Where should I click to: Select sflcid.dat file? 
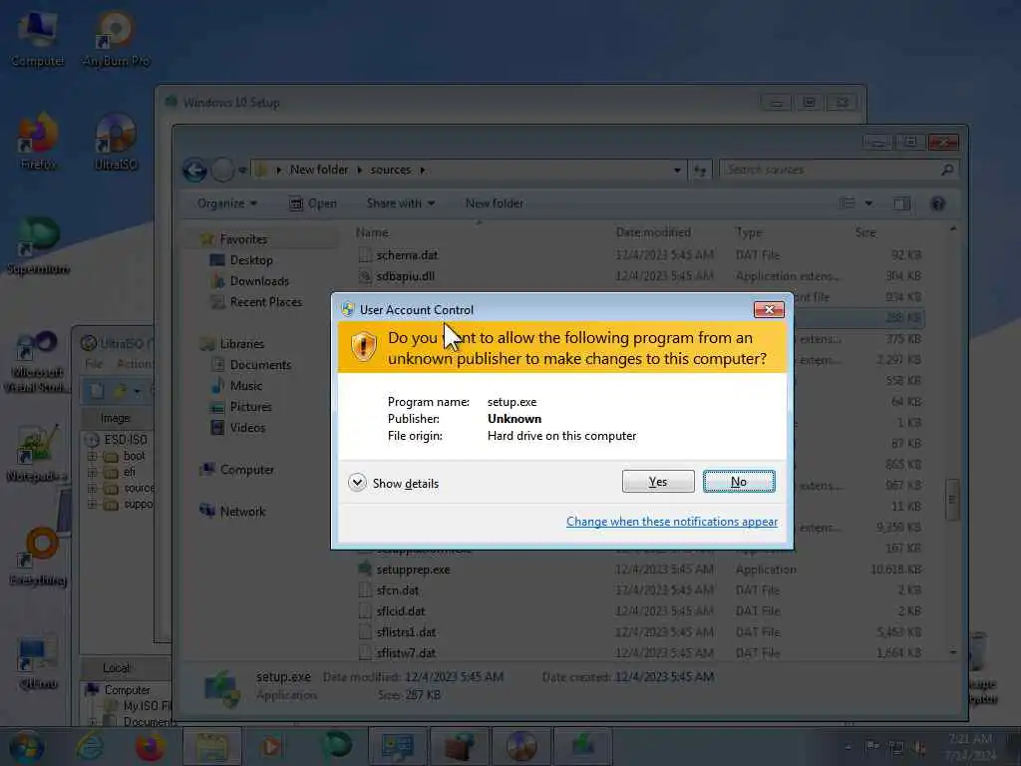click(x=401, y=611)
